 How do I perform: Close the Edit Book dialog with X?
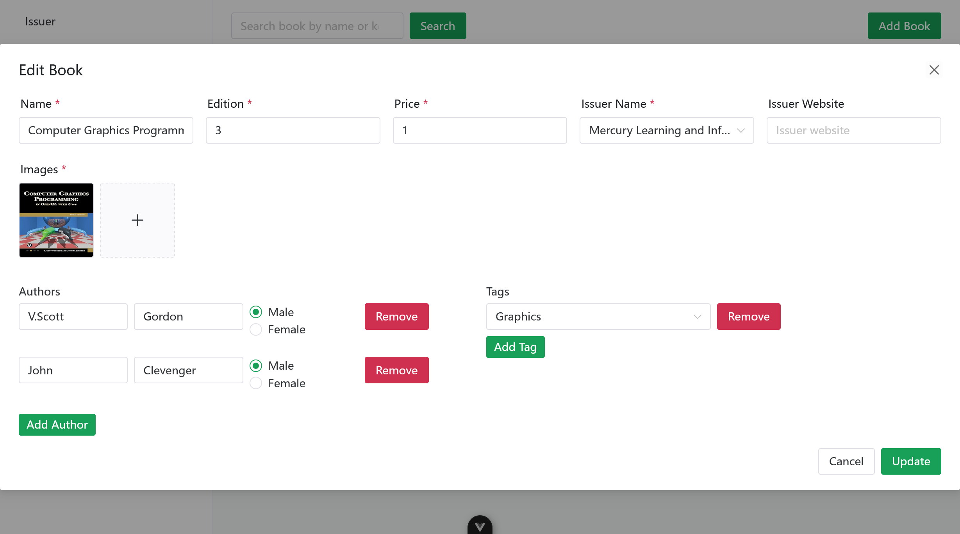point(934,70)
